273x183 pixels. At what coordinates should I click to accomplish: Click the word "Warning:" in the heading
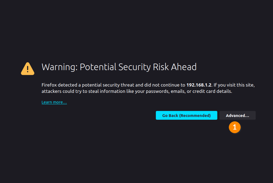[x=60, y=67]
